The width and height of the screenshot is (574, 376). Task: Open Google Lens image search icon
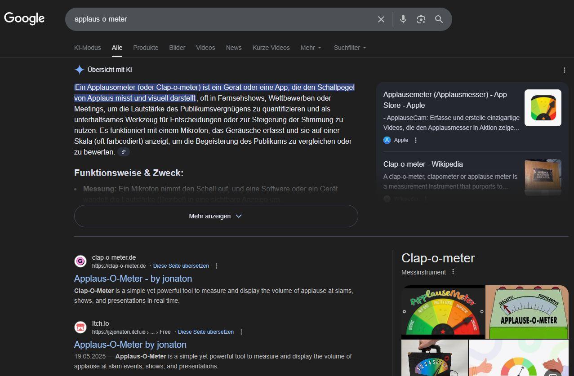click(x=421, y=19)
